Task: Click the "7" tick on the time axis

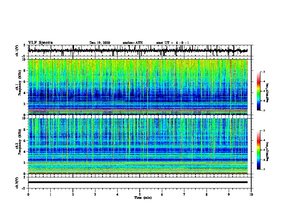Action: point(184,194)
